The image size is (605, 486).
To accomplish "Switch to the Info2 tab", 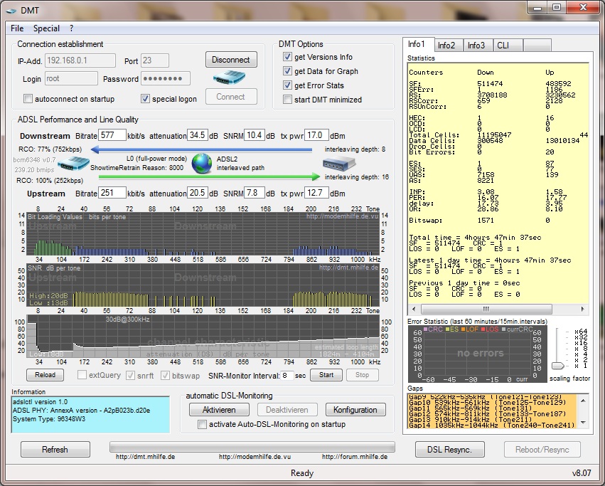I will tap(446, 46).
